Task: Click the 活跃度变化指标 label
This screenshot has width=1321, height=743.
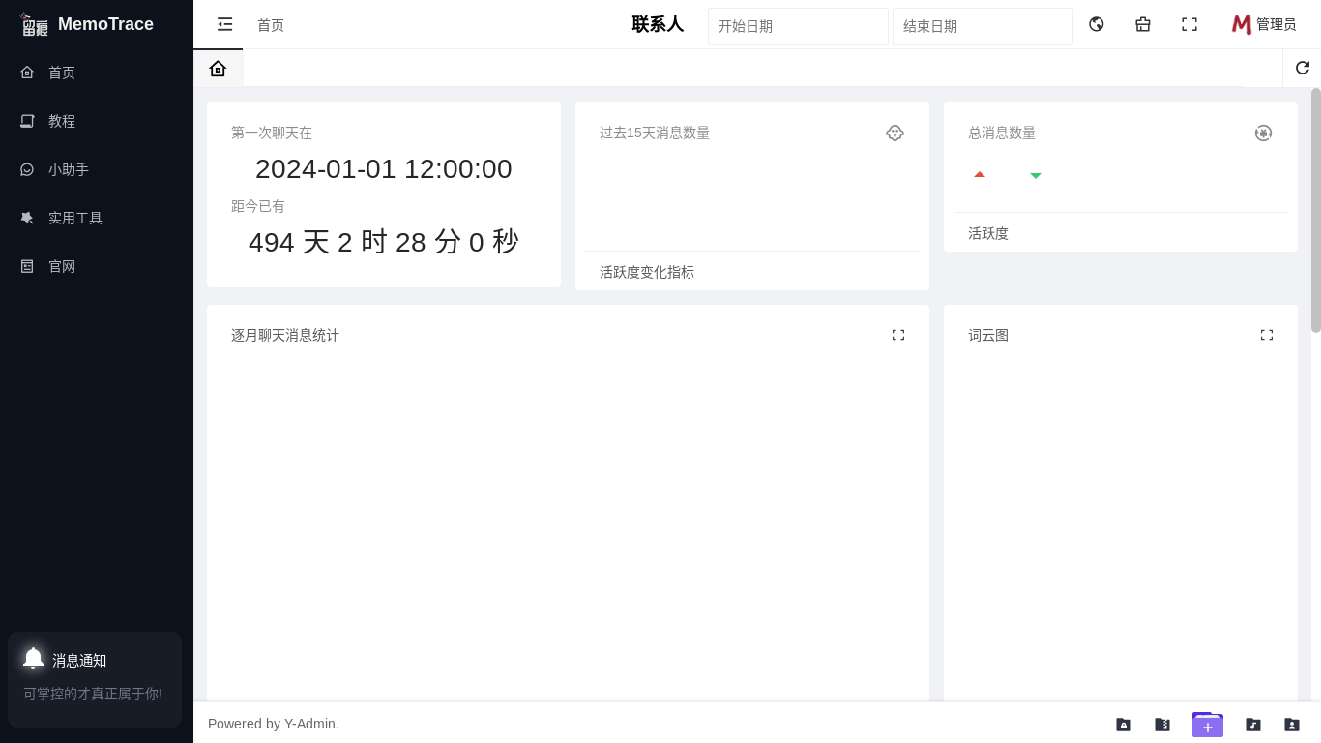Action: (647, 272)
